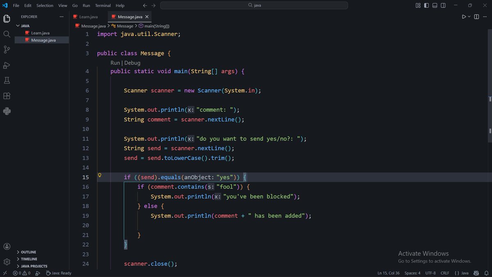The image size is (492, 277).
Task: Collapse the JAVA folder section
Action: (42, 26)
